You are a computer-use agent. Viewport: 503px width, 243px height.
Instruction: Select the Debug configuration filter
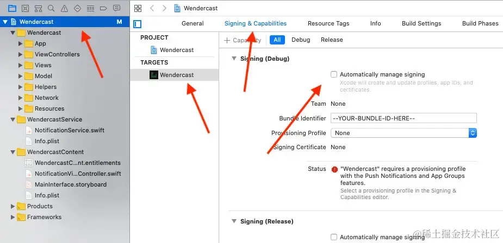pyautogui.click(x=301, y=40)
